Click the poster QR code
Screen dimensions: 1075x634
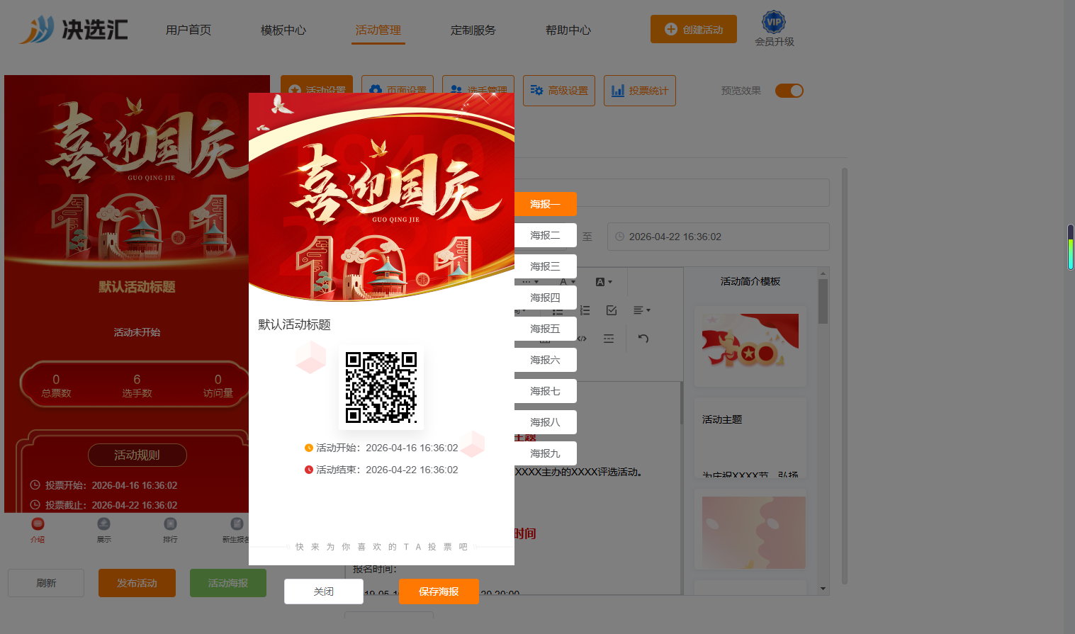point(381,387)
